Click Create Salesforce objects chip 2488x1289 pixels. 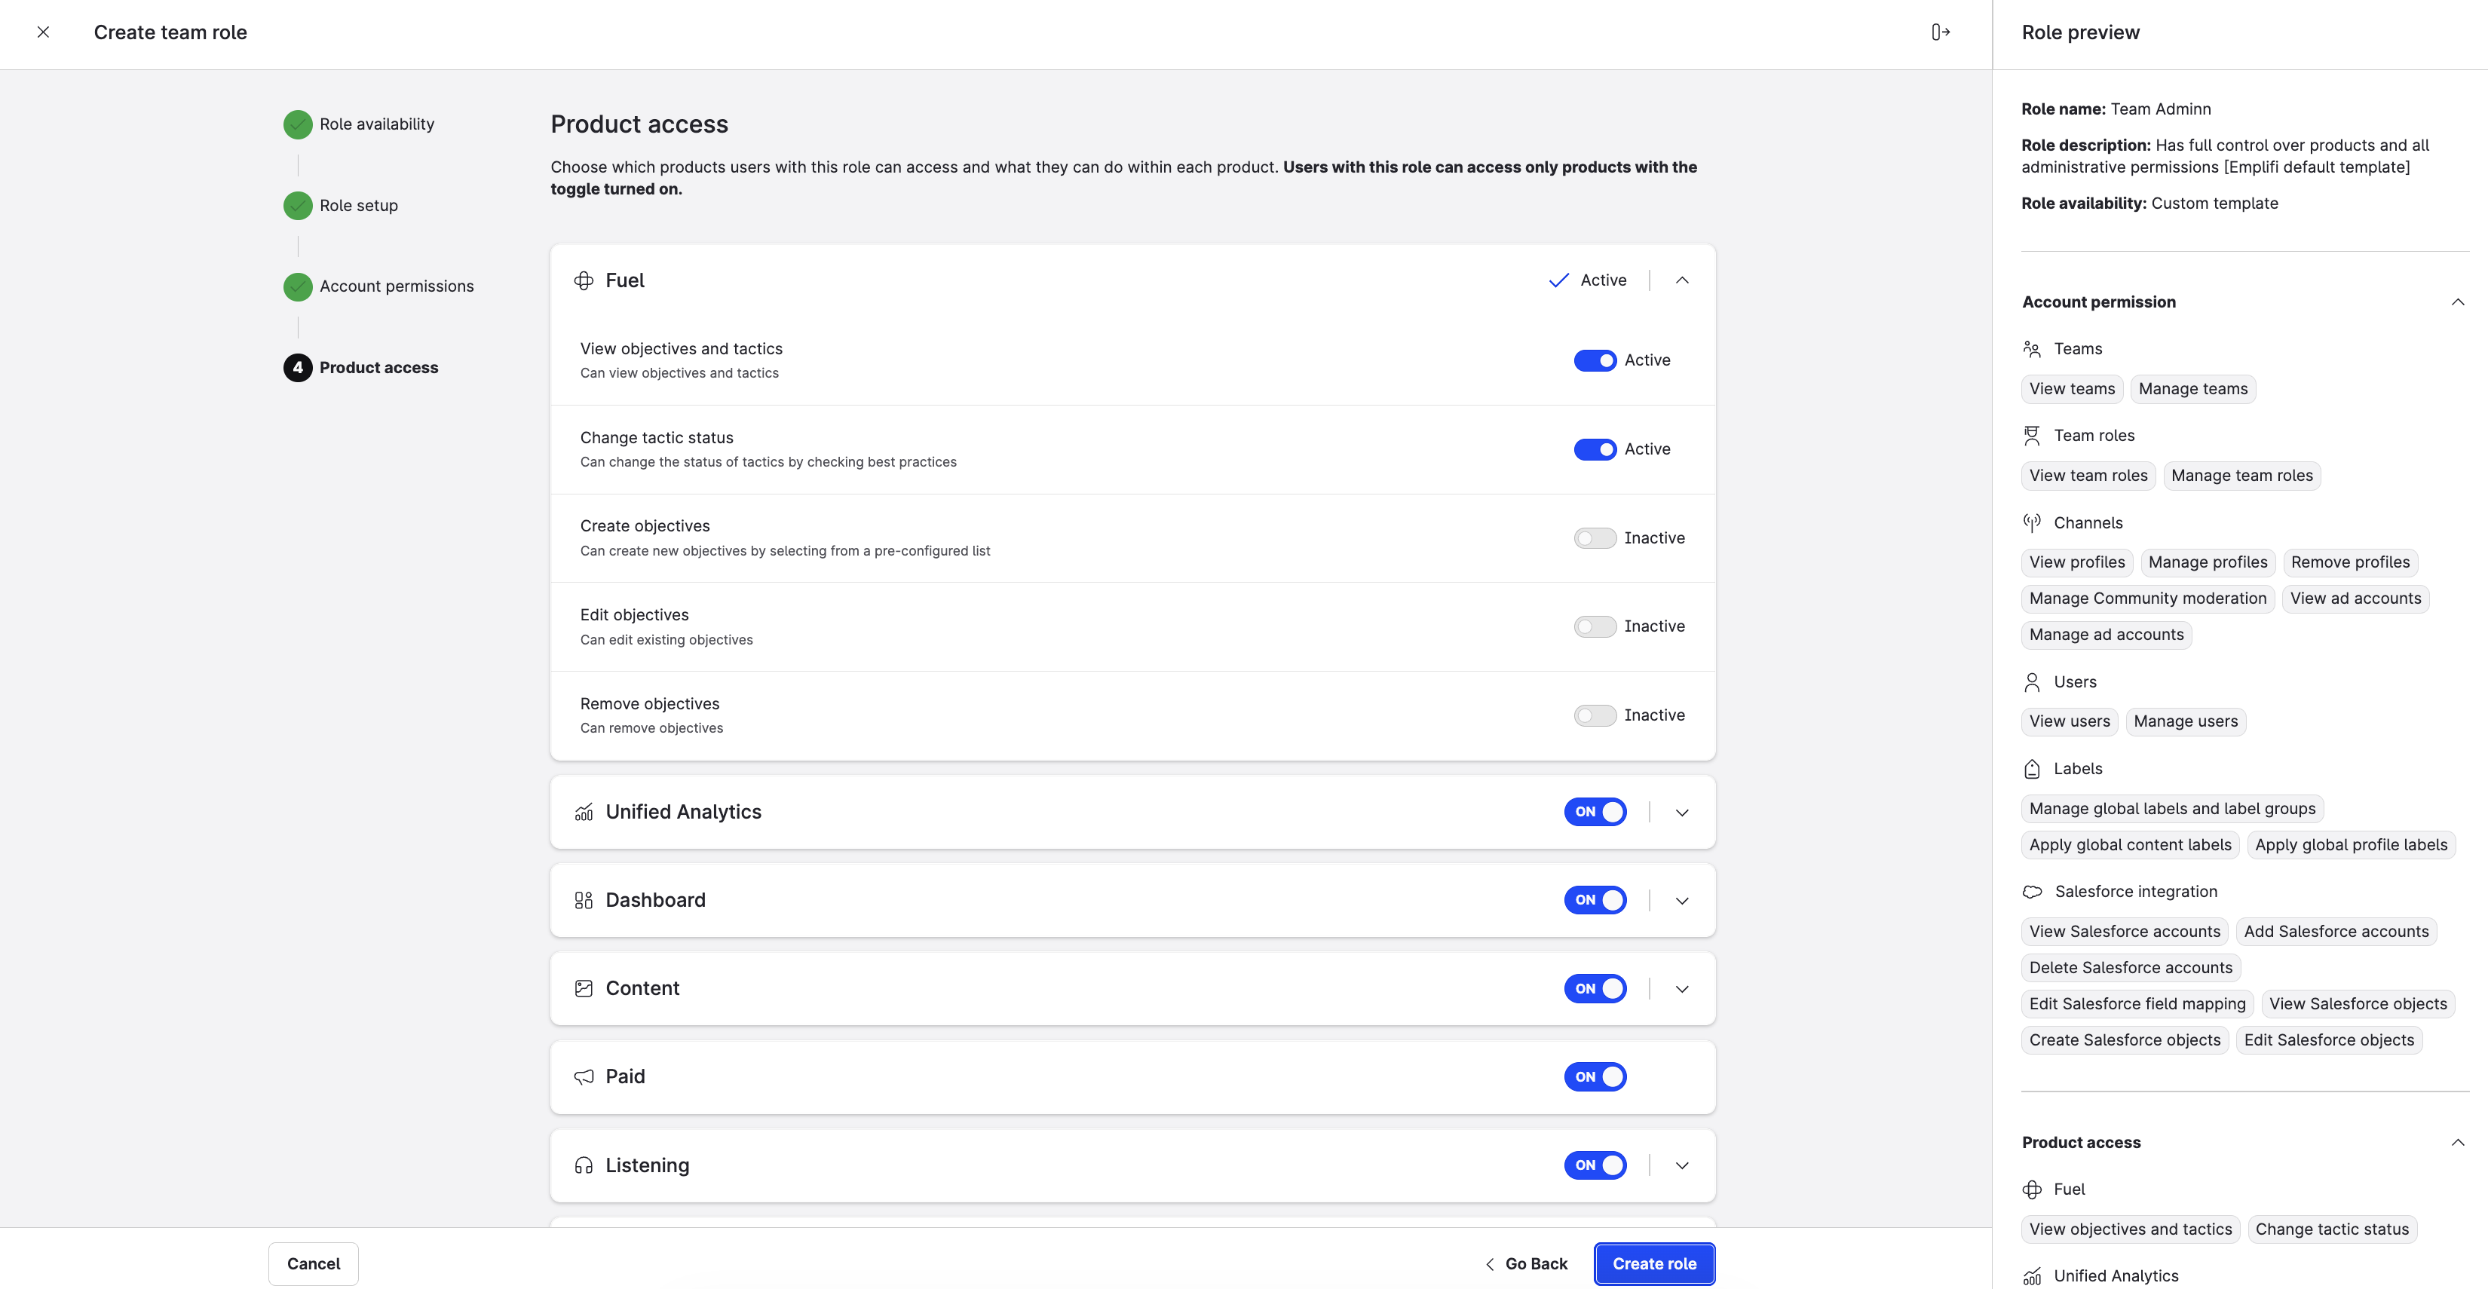(2124, 1040)
